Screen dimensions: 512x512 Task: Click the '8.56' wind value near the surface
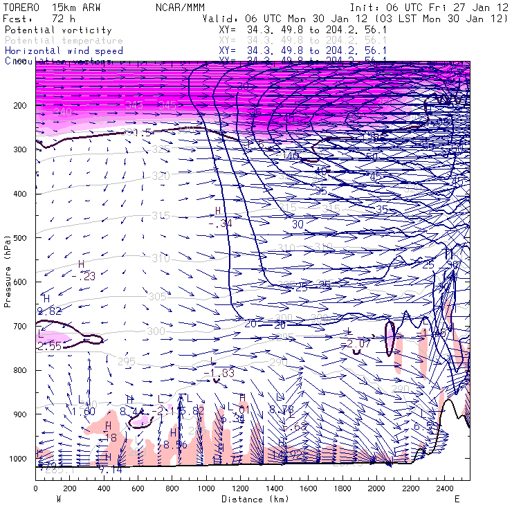tap(175, 445)
